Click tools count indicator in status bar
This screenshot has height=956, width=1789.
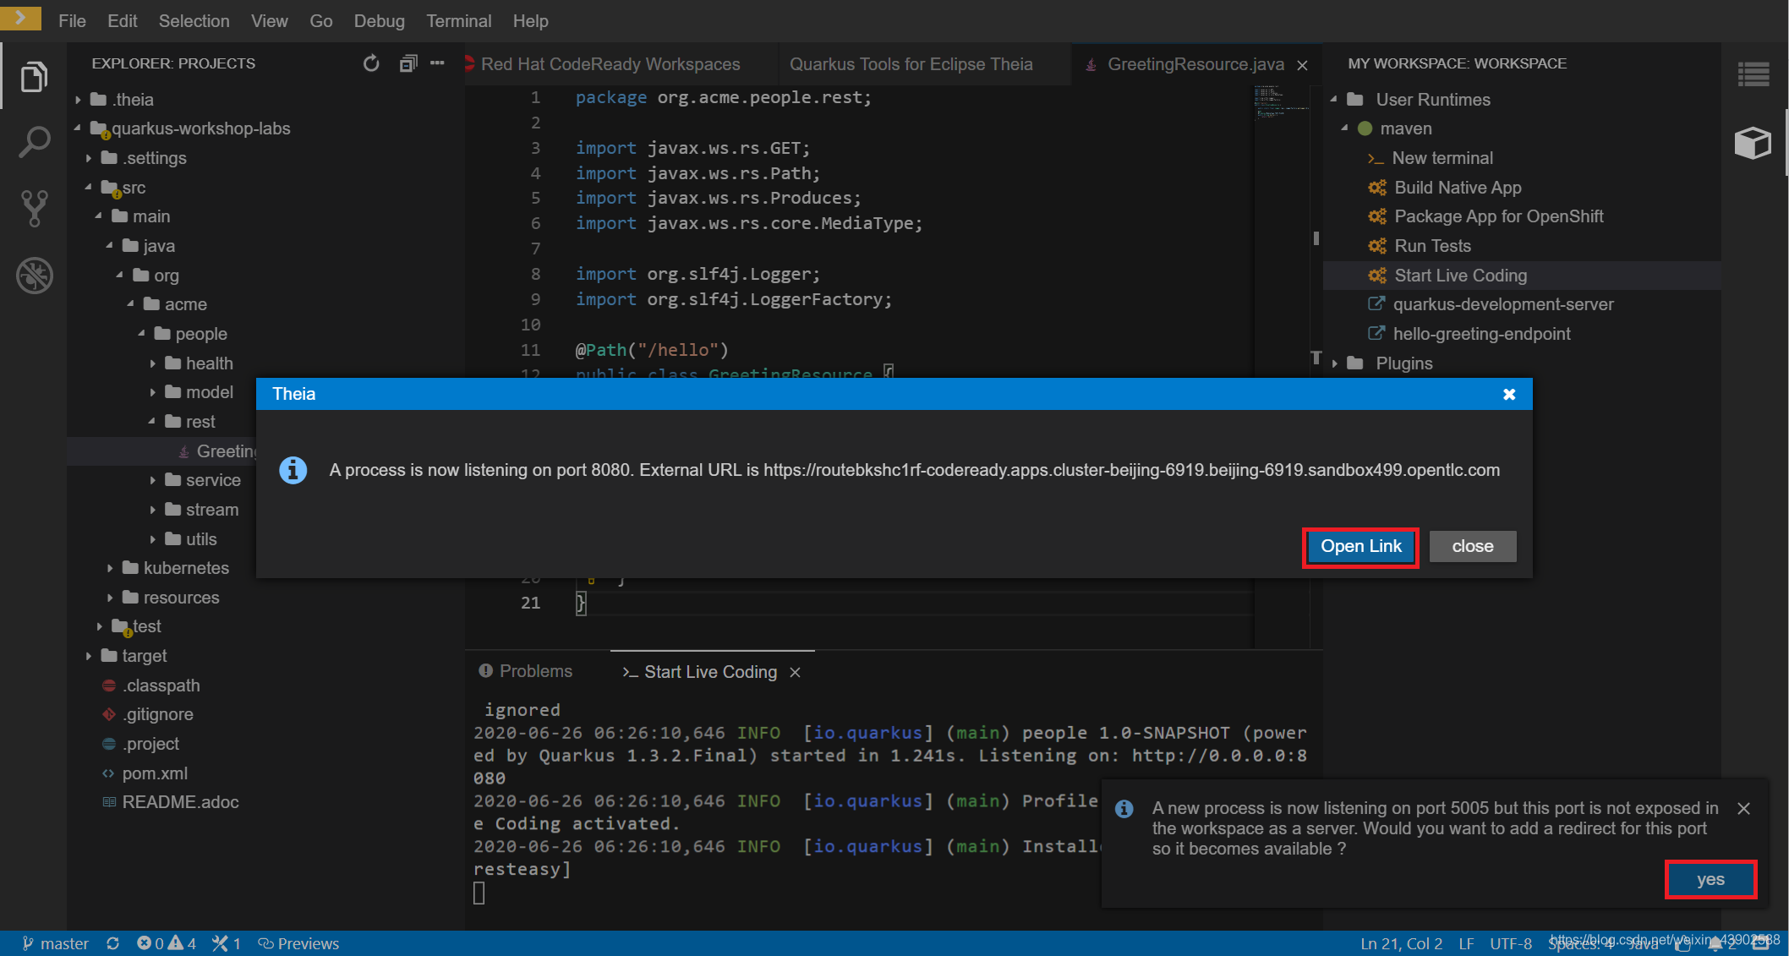click(227, 943)
